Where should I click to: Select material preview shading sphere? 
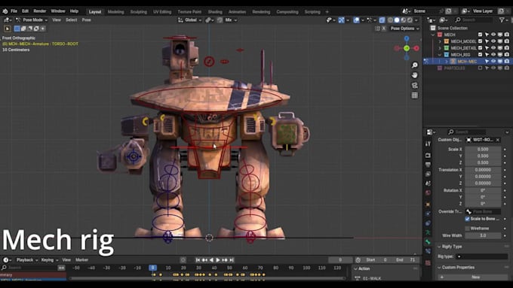click(x=404, y=20)
